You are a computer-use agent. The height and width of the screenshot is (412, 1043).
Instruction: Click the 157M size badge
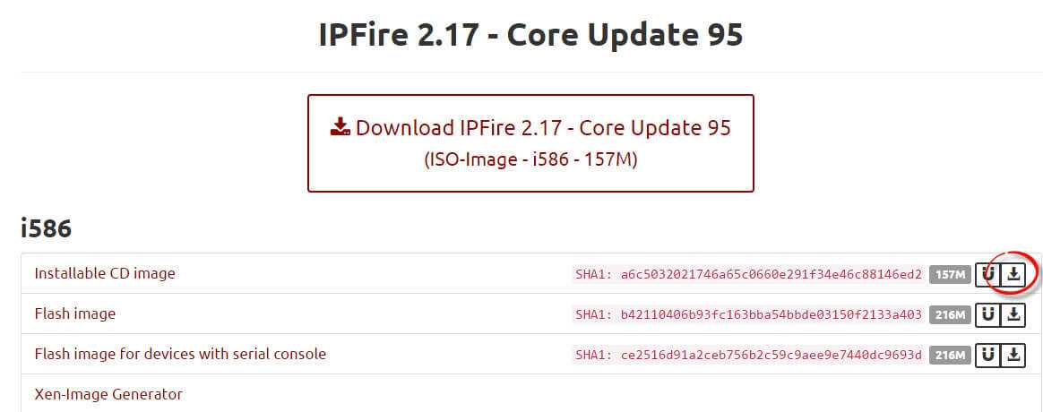tap(950, 275)
